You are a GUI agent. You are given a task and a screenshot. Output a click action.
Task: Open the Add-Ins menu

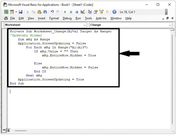pos(101,18)
